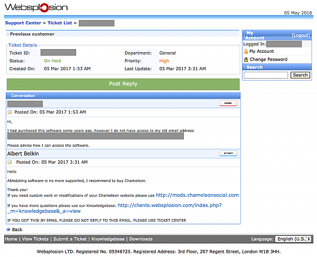The image size is (317, 257).
Task: Click the My Account person icon
Action: point(246,52)
